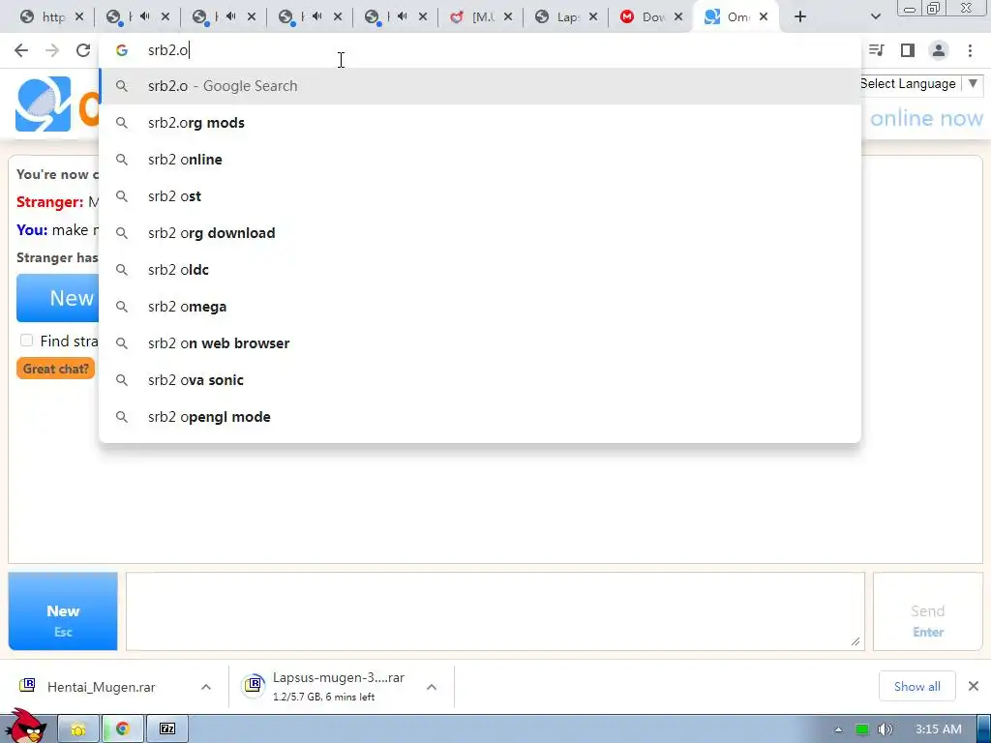Viewport: 991px width, 743px height.
Task: Close the Dow tab
Action: pos(678,17)
